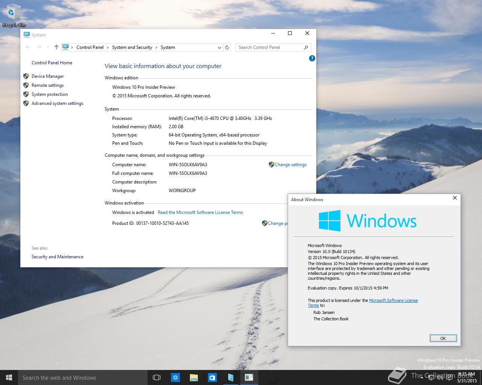Launch the globe browser icon on taskbar
Screen dimensions: 482x385
[x=175, y=377]
